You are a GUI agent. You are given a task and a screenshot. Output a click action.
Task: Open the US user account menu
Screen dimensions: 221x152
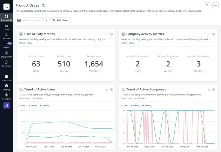click(6, 105)
